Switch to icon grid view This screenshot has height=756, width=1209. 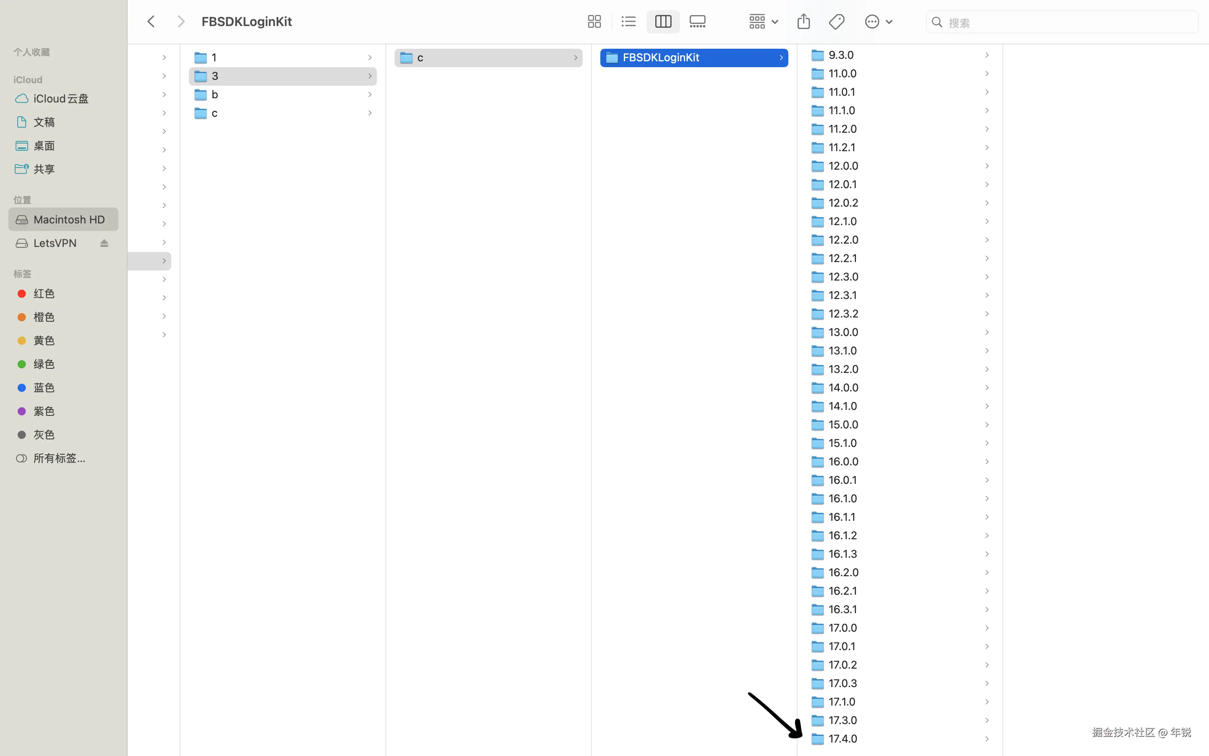point(594,21)
